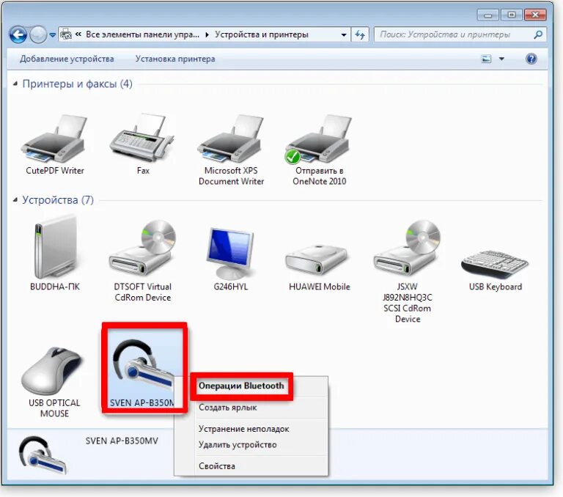Collapse the Устройства group

[x=15, y=200]
